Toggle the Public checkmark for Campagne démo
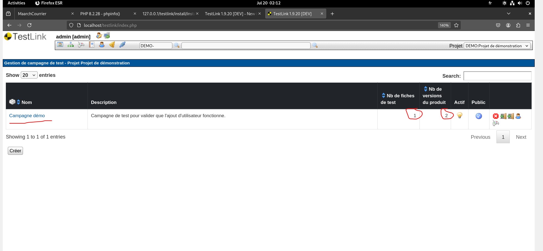This screenshot has width=543, height=251. 478,116
